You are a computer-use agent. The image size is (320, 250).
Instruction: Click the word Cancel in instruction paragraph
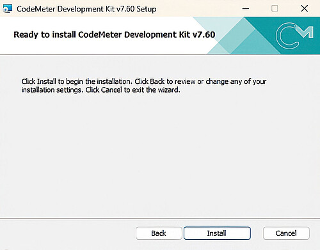111,90
